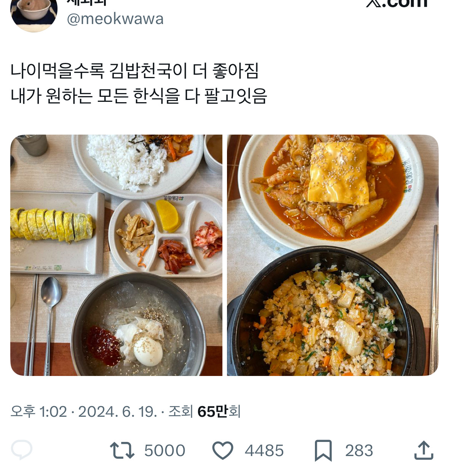The width and height of the screenshot is (449, 469).
Task: Click the @meokwawa handle
Action: [115, 19]
